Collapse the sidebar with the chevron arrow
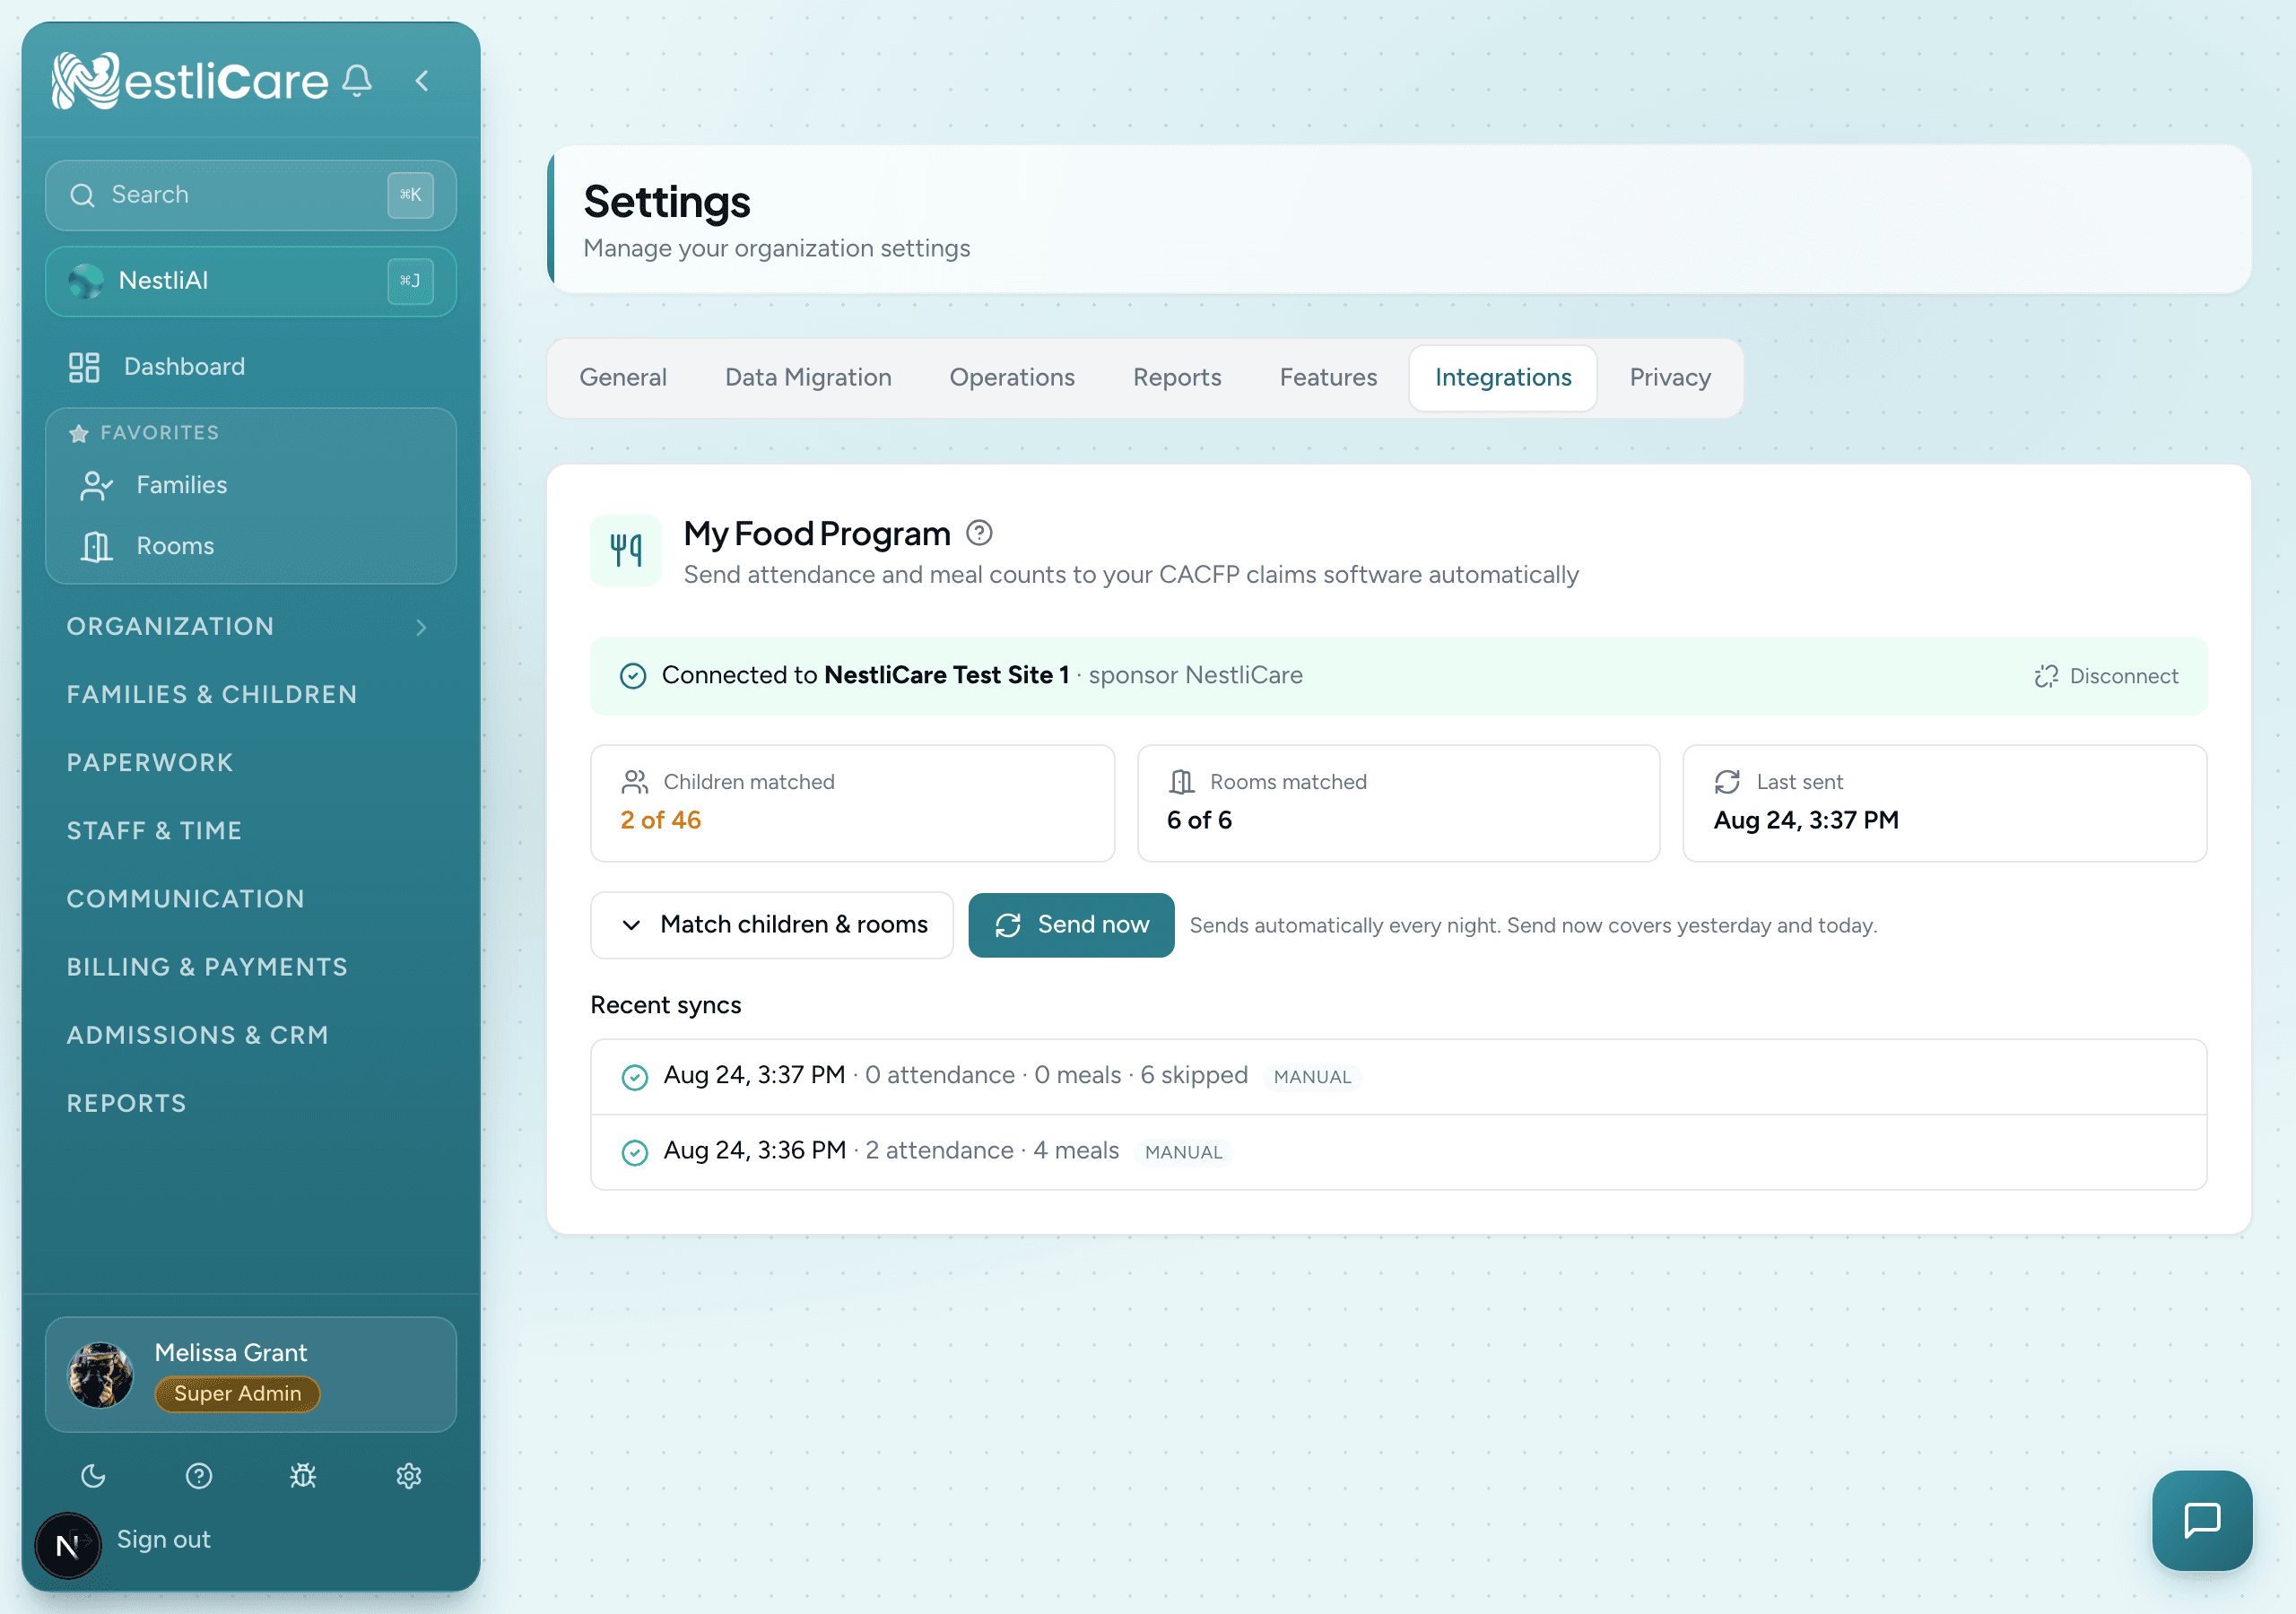This screenshot has height=1614, width=2296. pos(422,81)
